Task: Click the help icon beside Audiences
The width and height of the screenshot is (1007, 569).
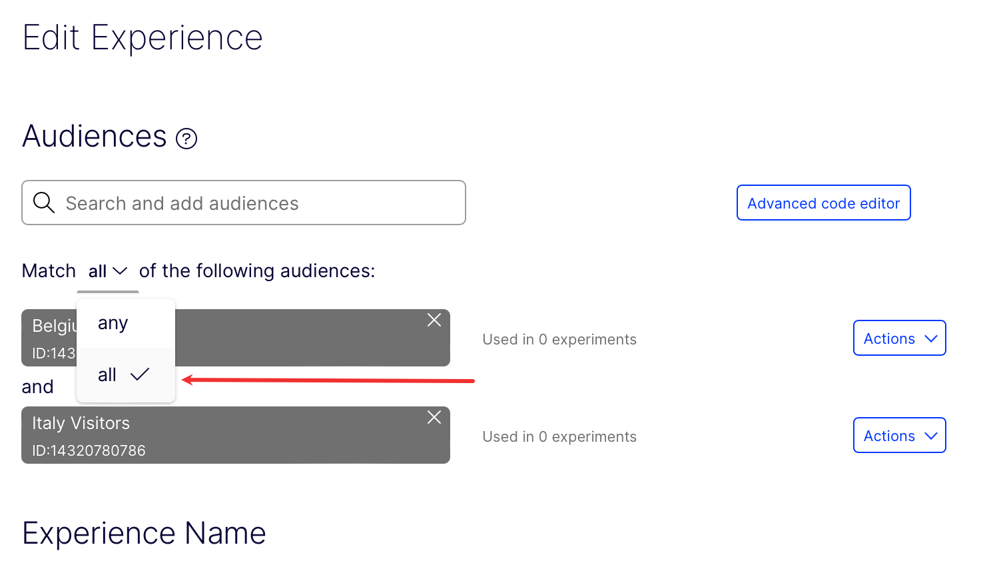Action: 186,139
